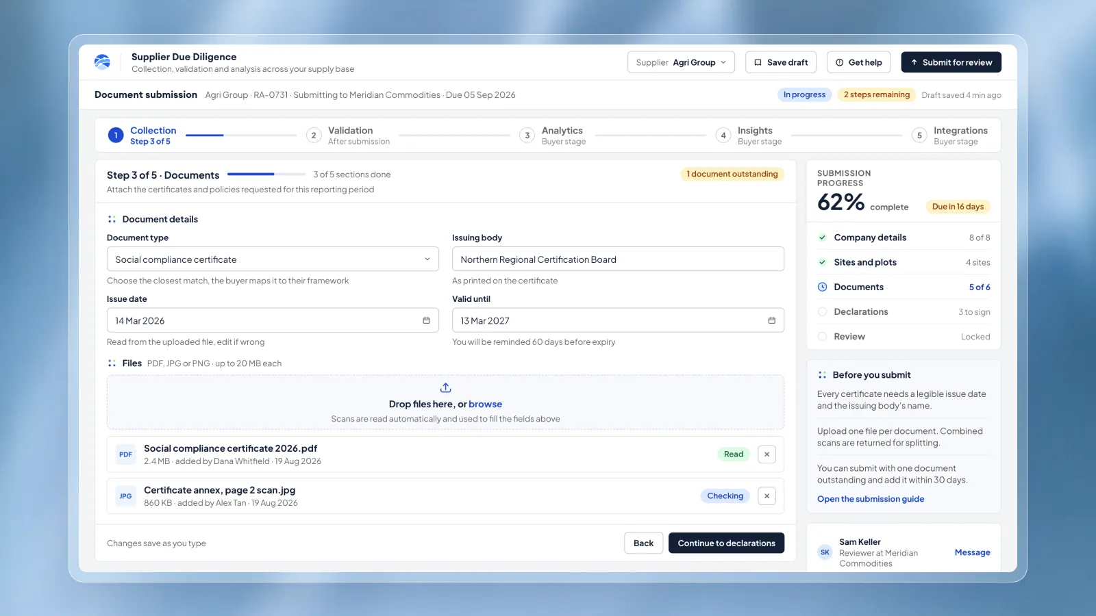Click the Issue date field showing 14 Mar 2026
This screenshot has height=616, width=1096.
point(273,320)
